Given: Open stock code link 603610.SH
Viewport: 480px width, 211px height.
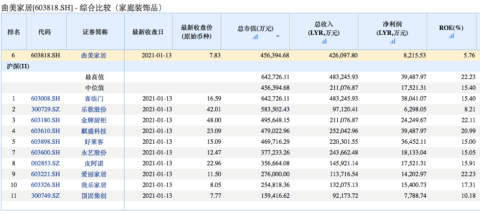Looking at the screenshot, I should [x=45, y=131].
